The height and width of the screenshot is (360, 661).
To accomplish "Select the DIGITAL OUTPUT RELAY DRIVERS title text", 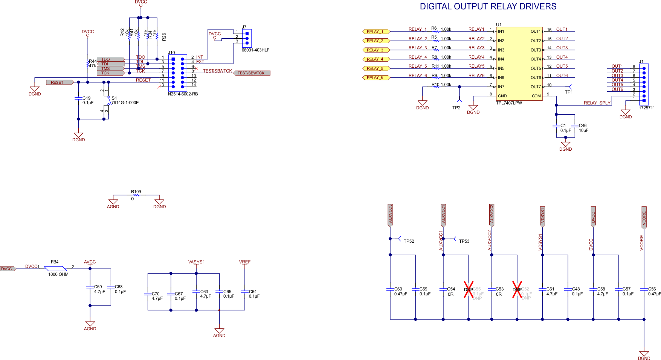I will [x=488, y=6].
